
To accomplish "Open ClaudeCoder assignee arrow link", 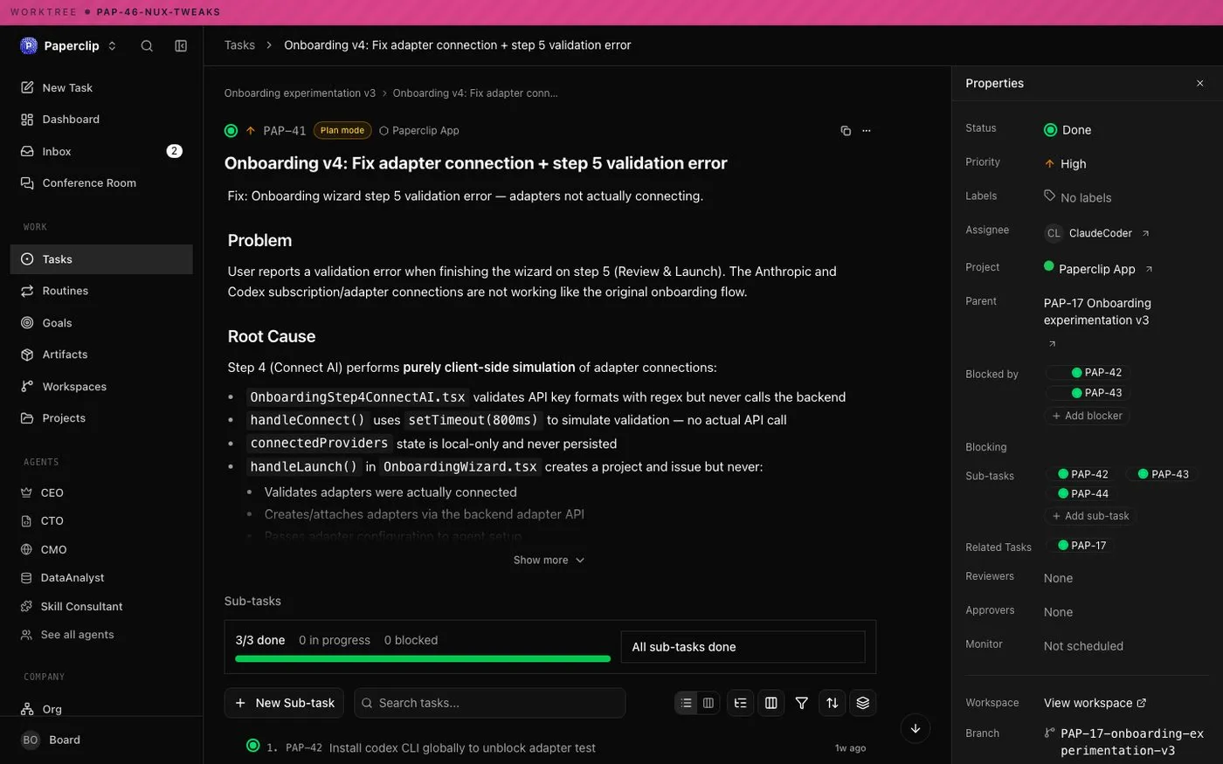I will [1146, 233].
